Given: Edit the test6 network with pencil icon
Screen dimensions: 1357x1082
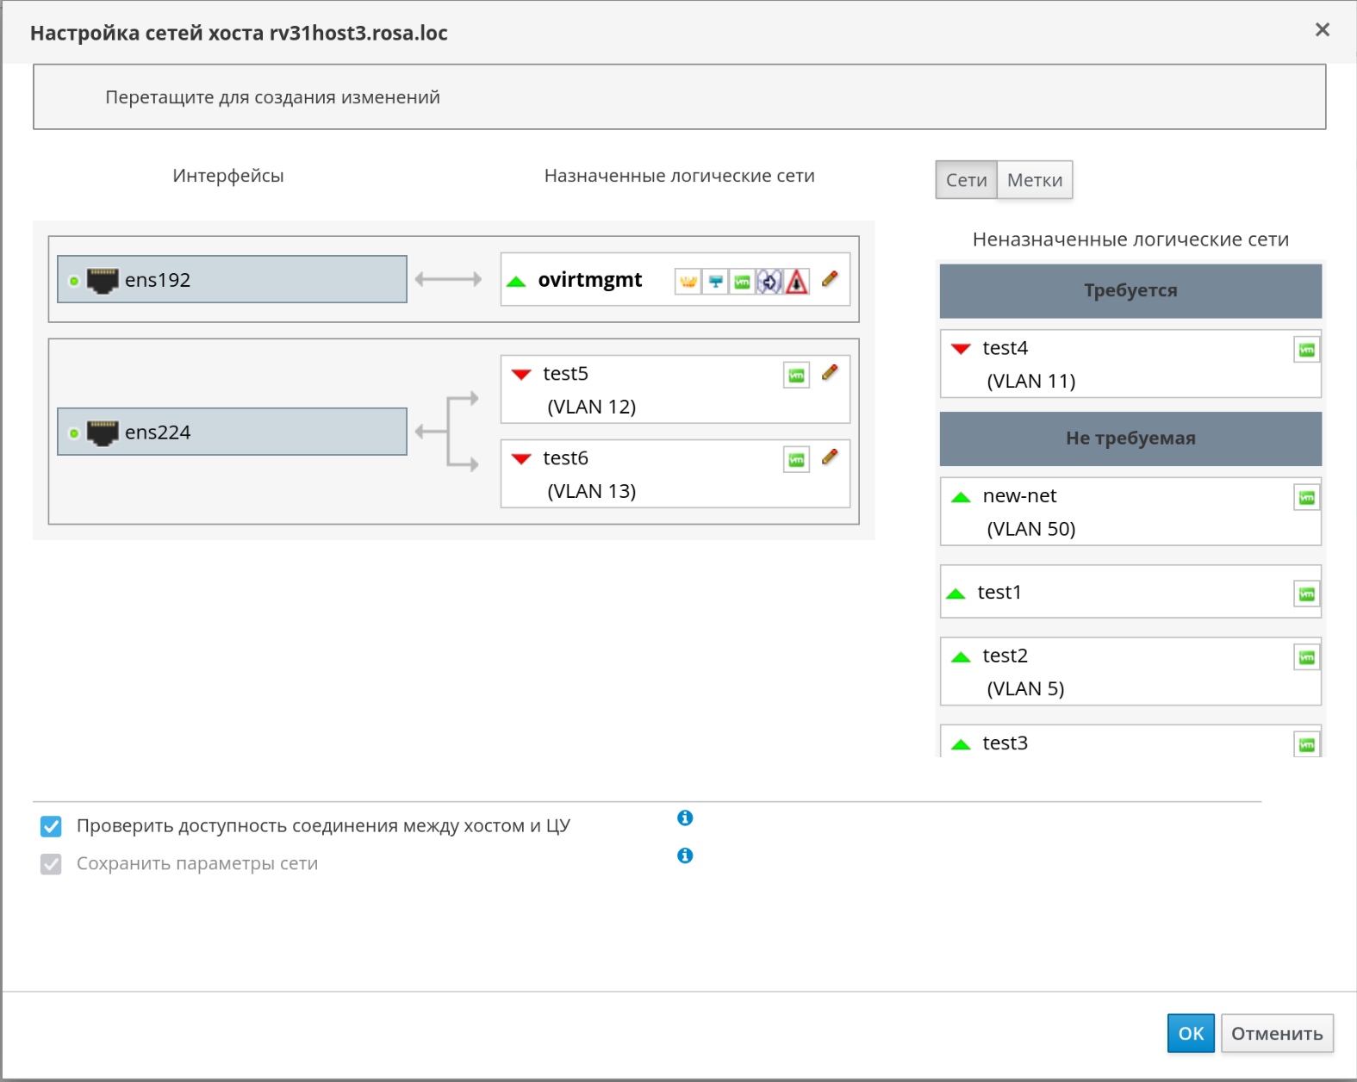Looking at the screenshot, I should [x=830, y=457].
